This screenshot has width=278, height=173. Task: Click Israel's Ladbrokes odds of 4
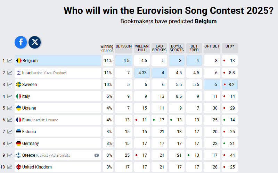pyautogui.click(x=159, y=73)
